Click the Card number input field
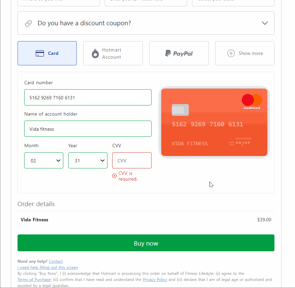295x288 pixels. [x=88, y=97]
